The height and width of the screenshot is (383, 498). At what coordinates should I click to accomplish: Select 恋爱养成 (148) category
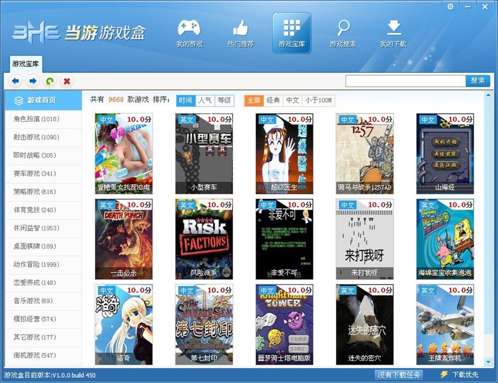43,282
